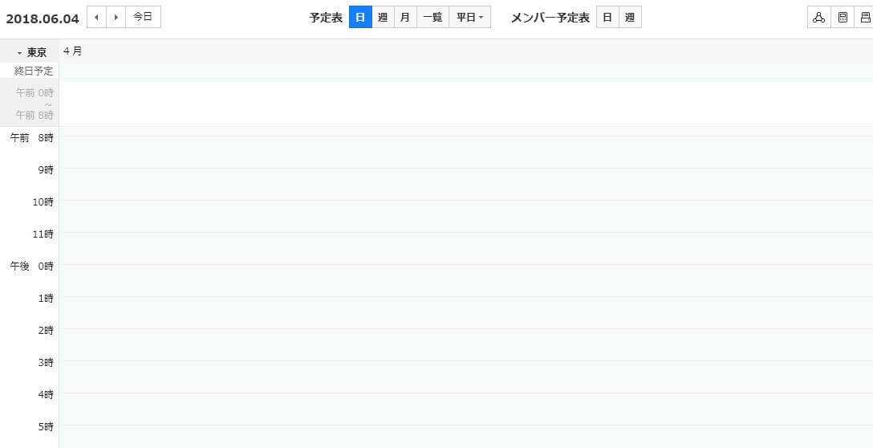This screenshot has width=873, height=448.
Task: Switch schedule to 週 (week) view
Action: click(x=383, y=17)
